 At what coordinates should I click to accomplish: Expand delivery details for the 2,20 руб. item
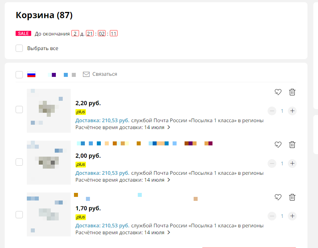[169, 127]
